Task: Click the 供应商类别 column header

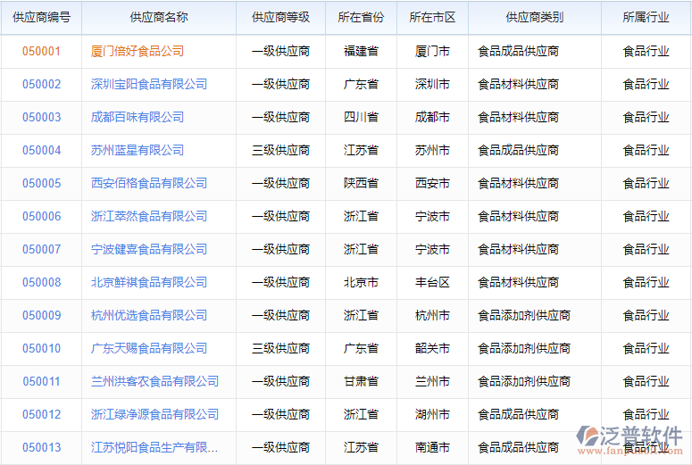Action: [534, 17]
